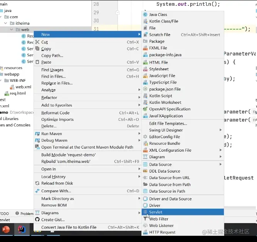Screen dimensions: 257x242
Task: Click the JavaScript File icon
Action: pyautogui.click(x=145, y=76)
